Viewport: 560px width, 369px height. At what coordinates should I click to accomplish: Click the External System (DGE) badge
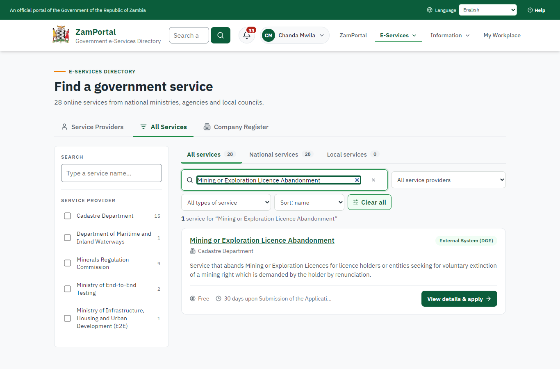pyautogui.click(x=466, y=241)
